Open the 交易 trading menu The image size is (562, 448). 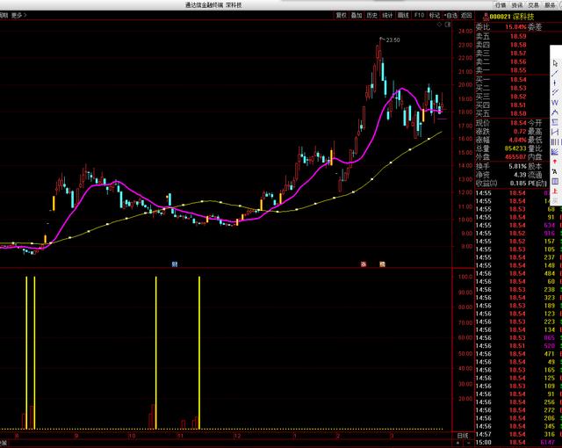pos(533,5)
